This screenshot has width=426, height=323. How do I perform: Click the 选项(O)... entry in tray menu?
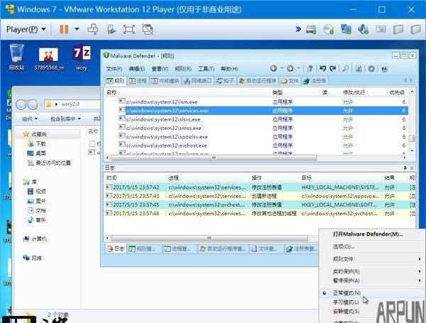tap(344, 246)
